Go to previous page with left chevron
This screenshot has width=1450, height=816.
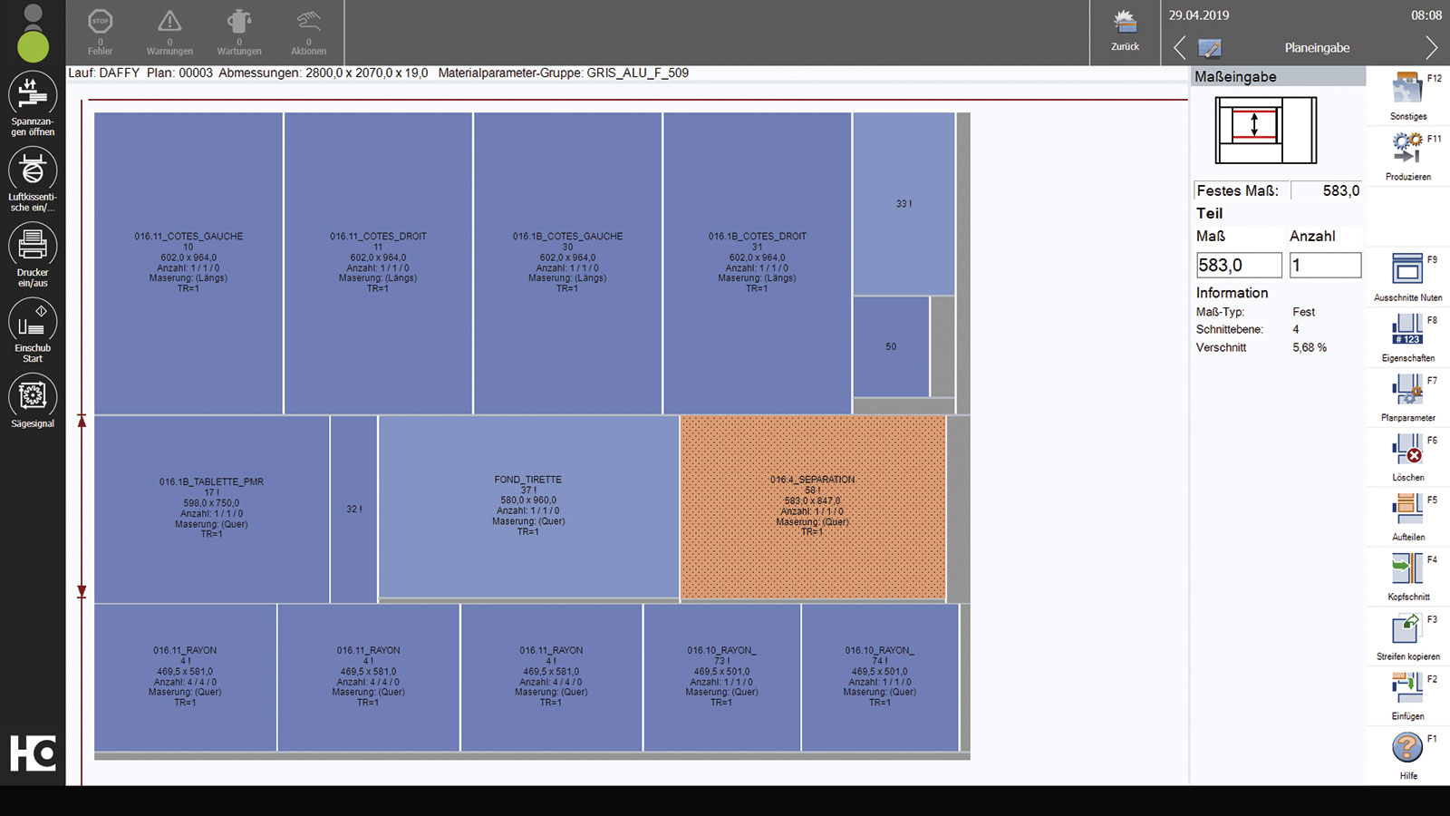1179,48
